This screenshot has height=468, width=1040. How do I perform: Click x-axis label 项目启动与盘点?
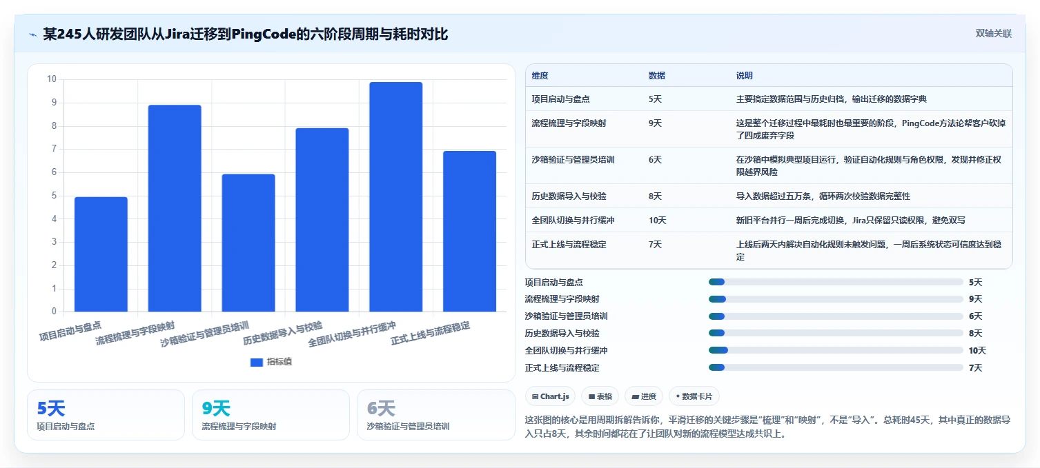pos(70,331)
